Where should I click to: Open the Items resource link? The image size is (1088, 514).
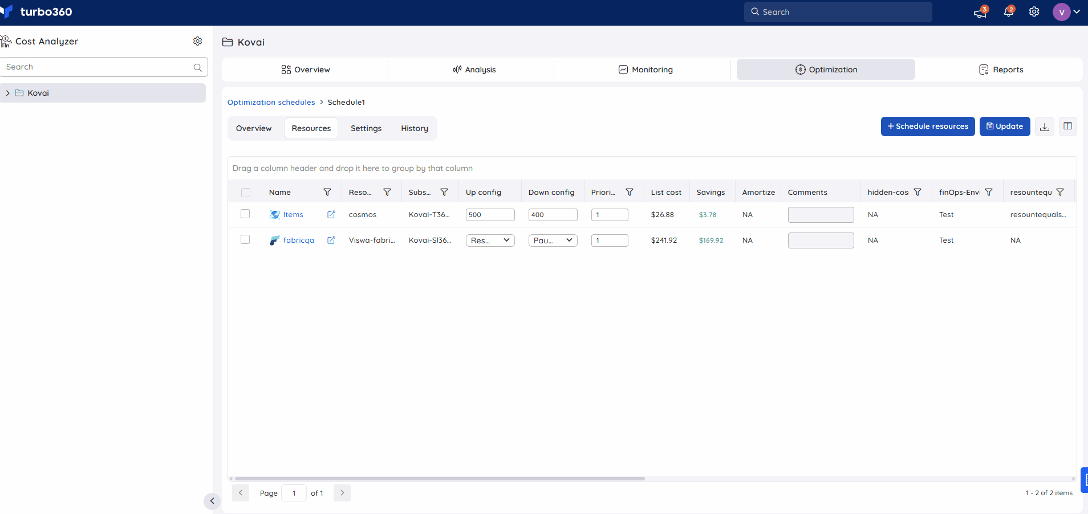click(x=293, y=215)
